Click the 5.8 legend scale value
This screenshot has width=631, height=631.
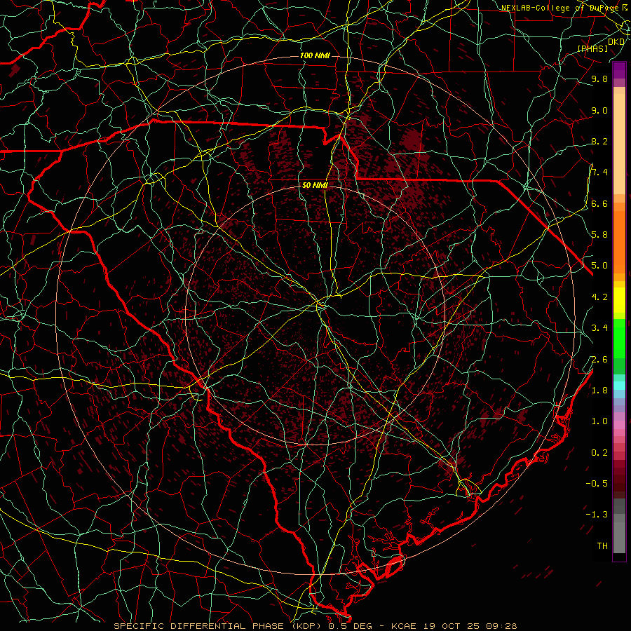(x=599, y=235)
